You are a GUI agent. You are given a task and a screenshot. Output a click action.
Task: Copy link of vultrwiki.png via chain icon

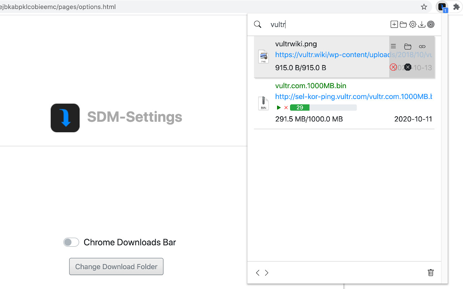tap(422, 46)
